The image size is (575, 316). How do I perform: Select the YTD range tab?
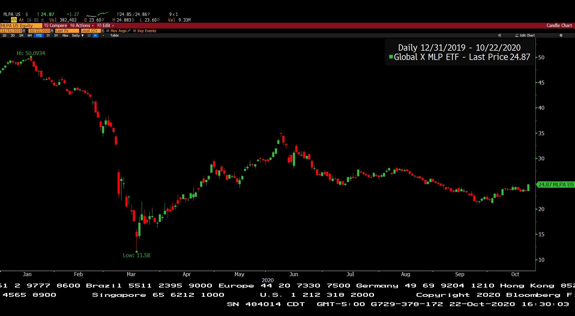coord(39,35)
